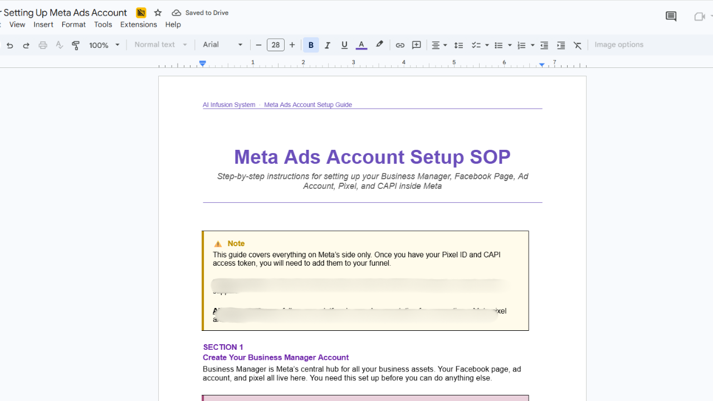
Task: Insert a checklist
Action: (x=476, y=45)
